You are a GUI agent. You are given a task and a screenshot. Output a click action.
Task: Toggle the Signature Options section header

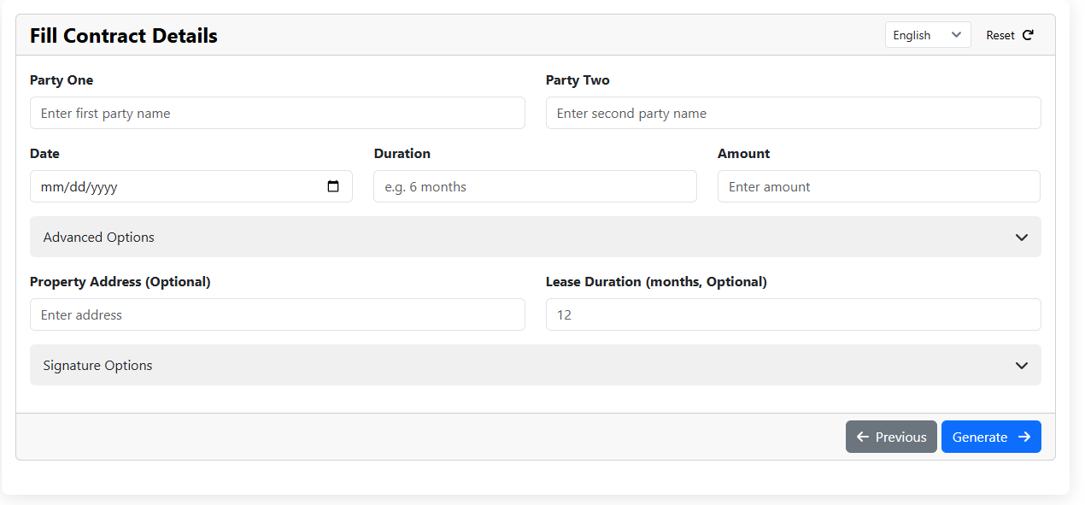[x=513, y=365]
